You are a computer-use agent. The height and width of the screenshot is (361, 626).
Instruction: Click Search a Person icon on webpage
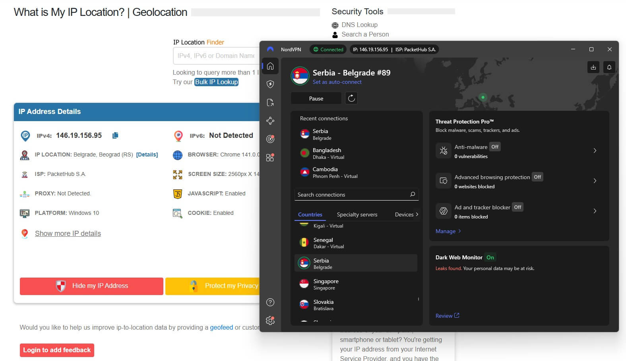pyautogui.click(x=335, y=35)
